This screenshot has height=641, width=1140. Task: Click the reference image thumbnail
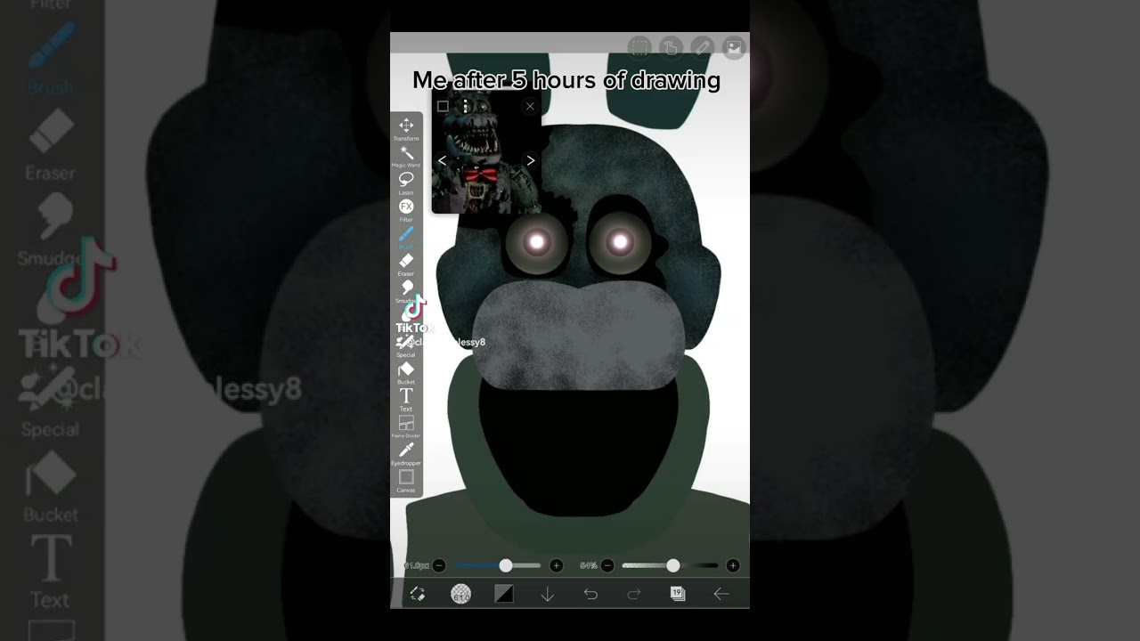(x=486, y=152)
